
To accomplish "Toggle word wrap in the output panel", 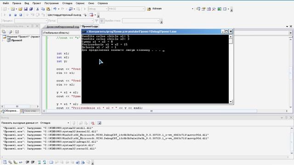I will click(99, 123).
